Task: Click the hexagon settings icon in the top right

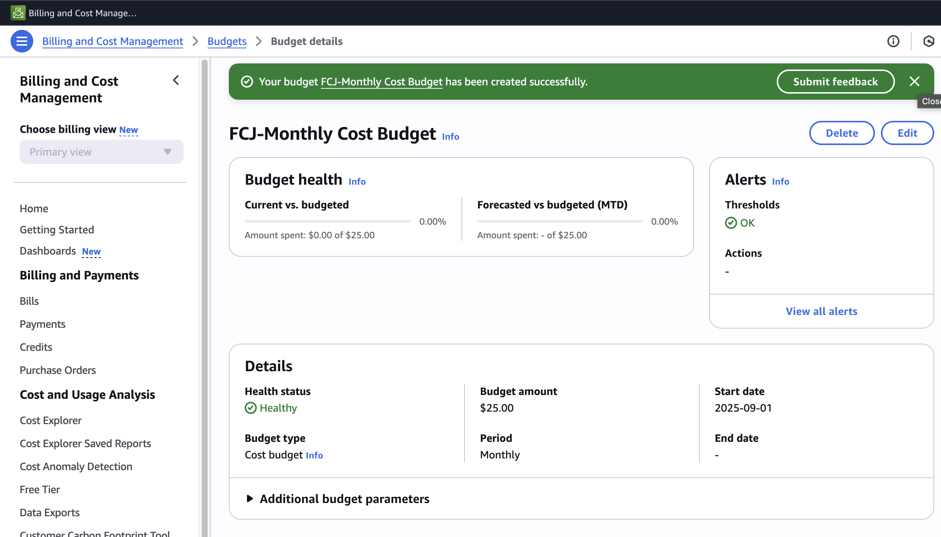Action: [x=929, y=41]
